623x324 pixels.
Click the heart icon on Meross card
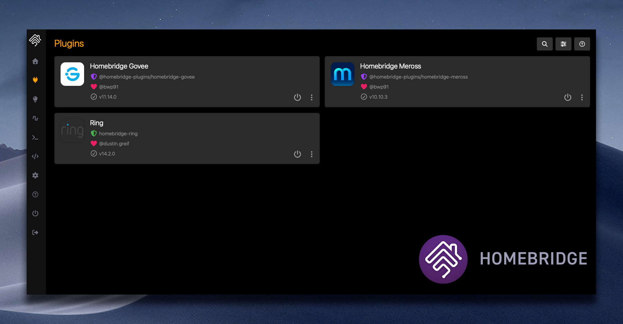tap(364, 87)
